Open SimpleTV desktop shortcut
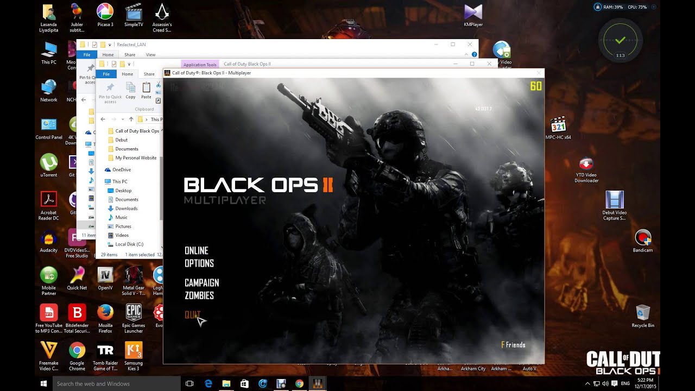This screenshot has width=695, height=391. click(x=134, y=15)
